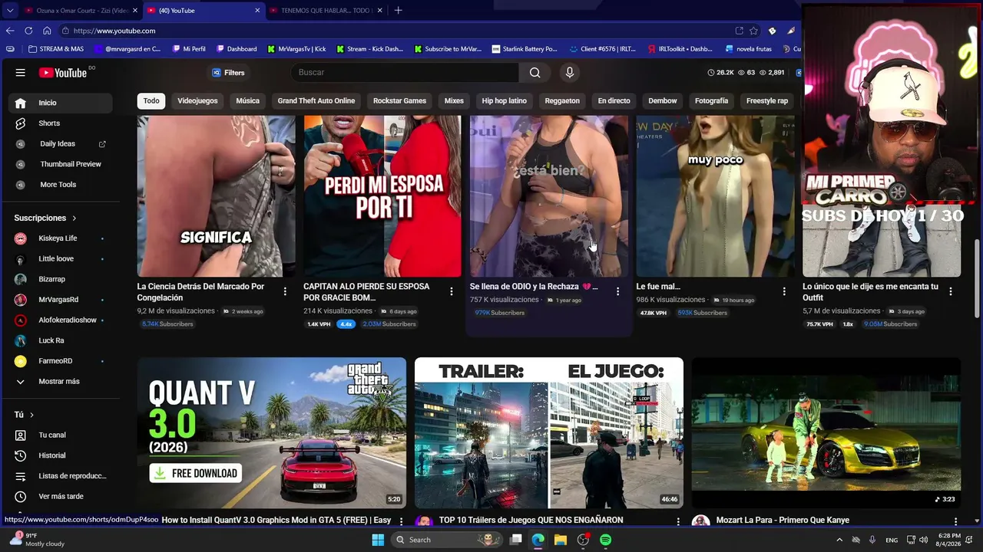Open the Dashboard bookmark
This screenshot has height=552, width=983.
pos(237,49)
